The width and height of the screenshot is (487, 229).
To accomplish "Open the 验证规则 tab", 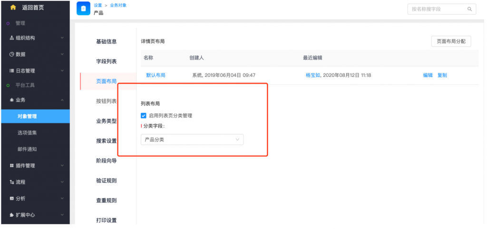I will (x=106, y=181).
